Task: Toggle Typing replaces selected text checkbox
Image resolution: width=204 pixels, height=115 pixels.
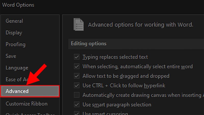Action: tap(76, 57)
